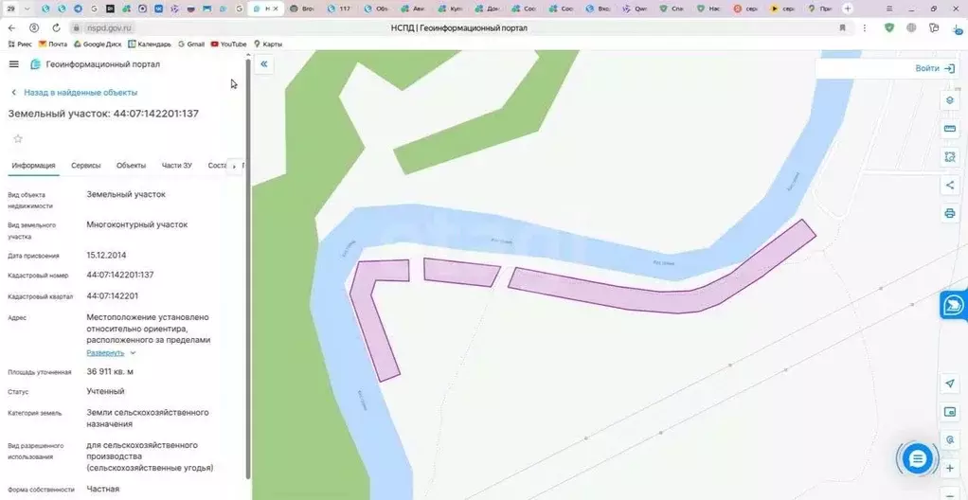Collapse the left info panel
This screenshot has width=968, height=500.
264,64
